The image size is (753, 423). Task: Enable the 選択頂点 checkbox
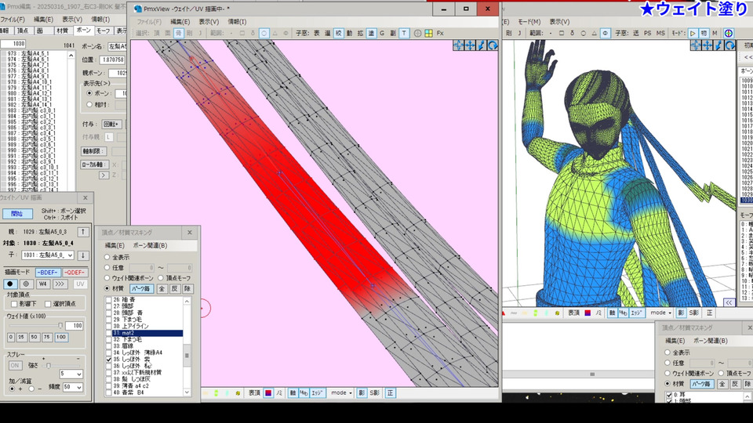pos(46,304)
